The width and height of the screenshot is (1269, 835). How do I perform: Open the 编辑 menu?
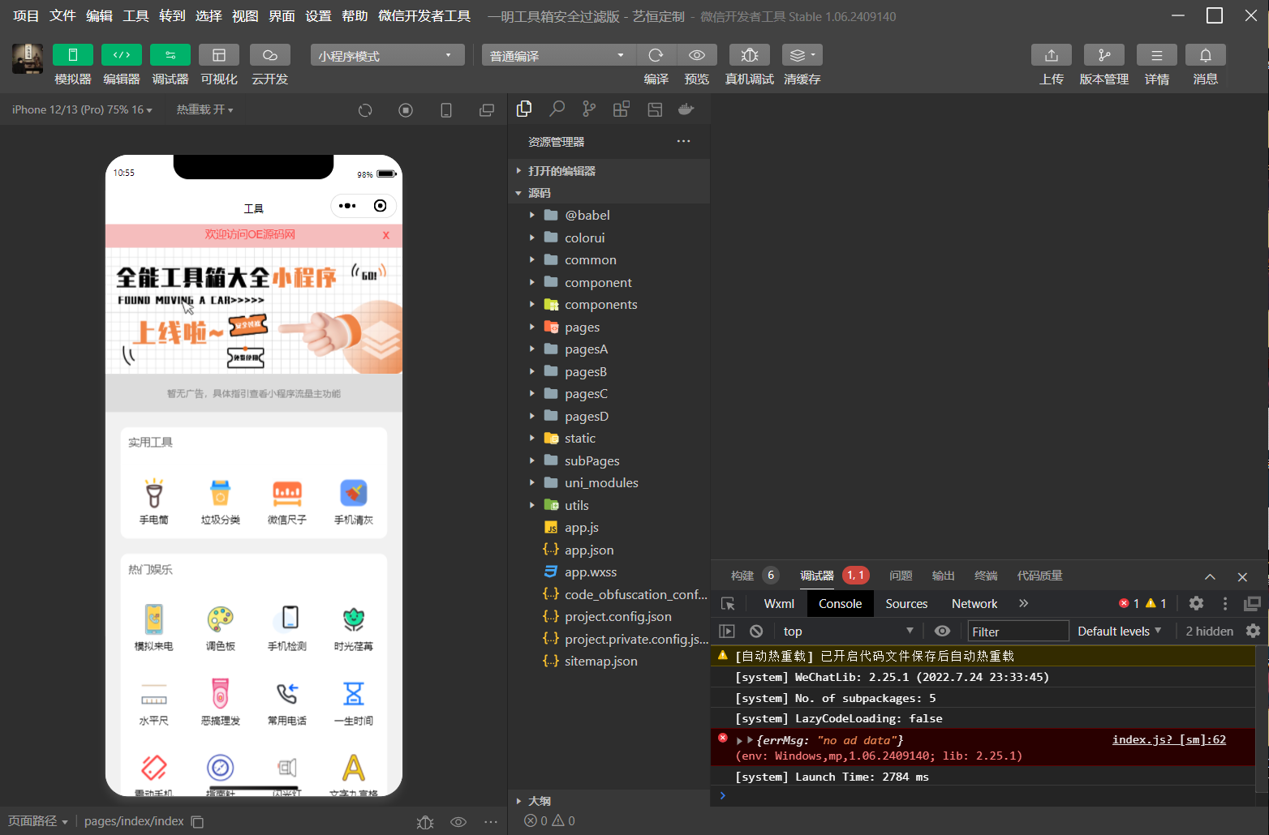click(x=99, y=16)
